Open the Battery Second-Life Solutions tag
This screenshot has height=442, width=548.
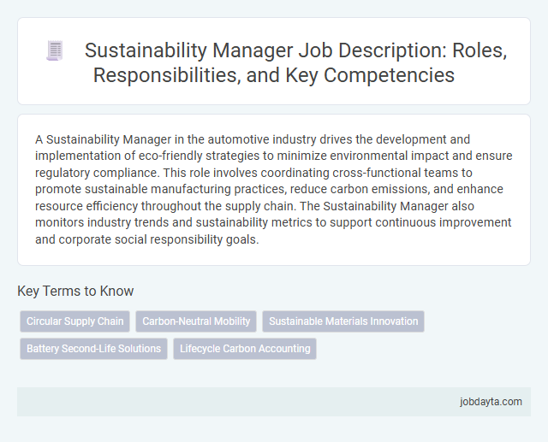pyautogui.click(x=93, y=349)
